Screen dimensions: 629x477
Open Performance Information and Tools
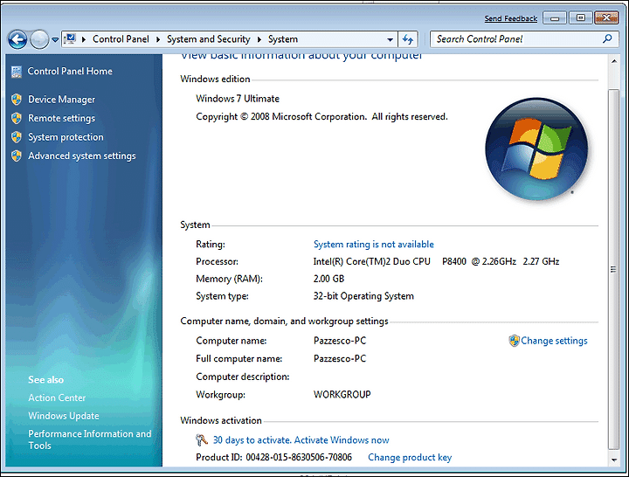pyautogui.click(x=89, y=439)
